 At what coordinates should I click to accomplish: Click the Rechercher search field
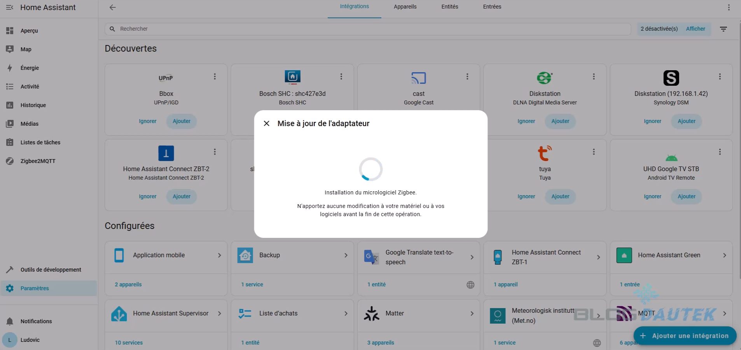pyautogui.click(x=365, y=29)
